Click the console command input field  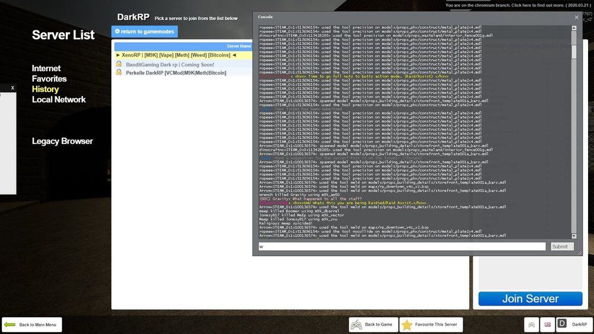coord(402,247)
